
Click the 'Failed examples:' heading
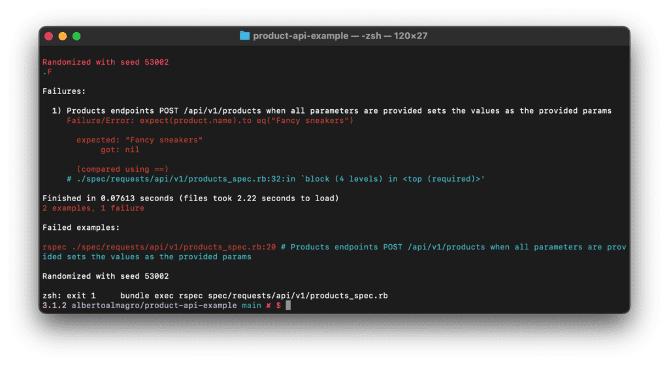[x=81, y=228]
